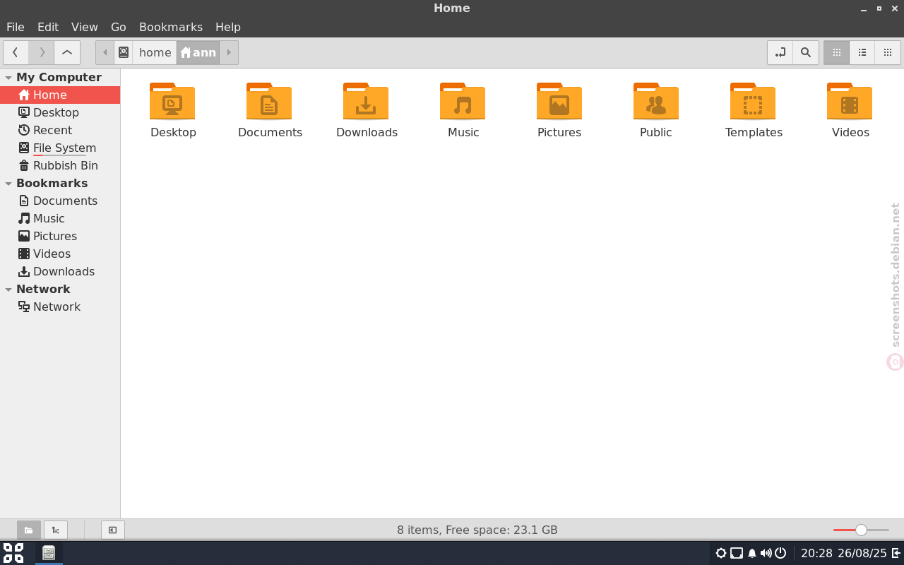Viewport: 904px width, 565px height.
Task: Hide the sidebar with the toggle button
Action: [113, 530]
